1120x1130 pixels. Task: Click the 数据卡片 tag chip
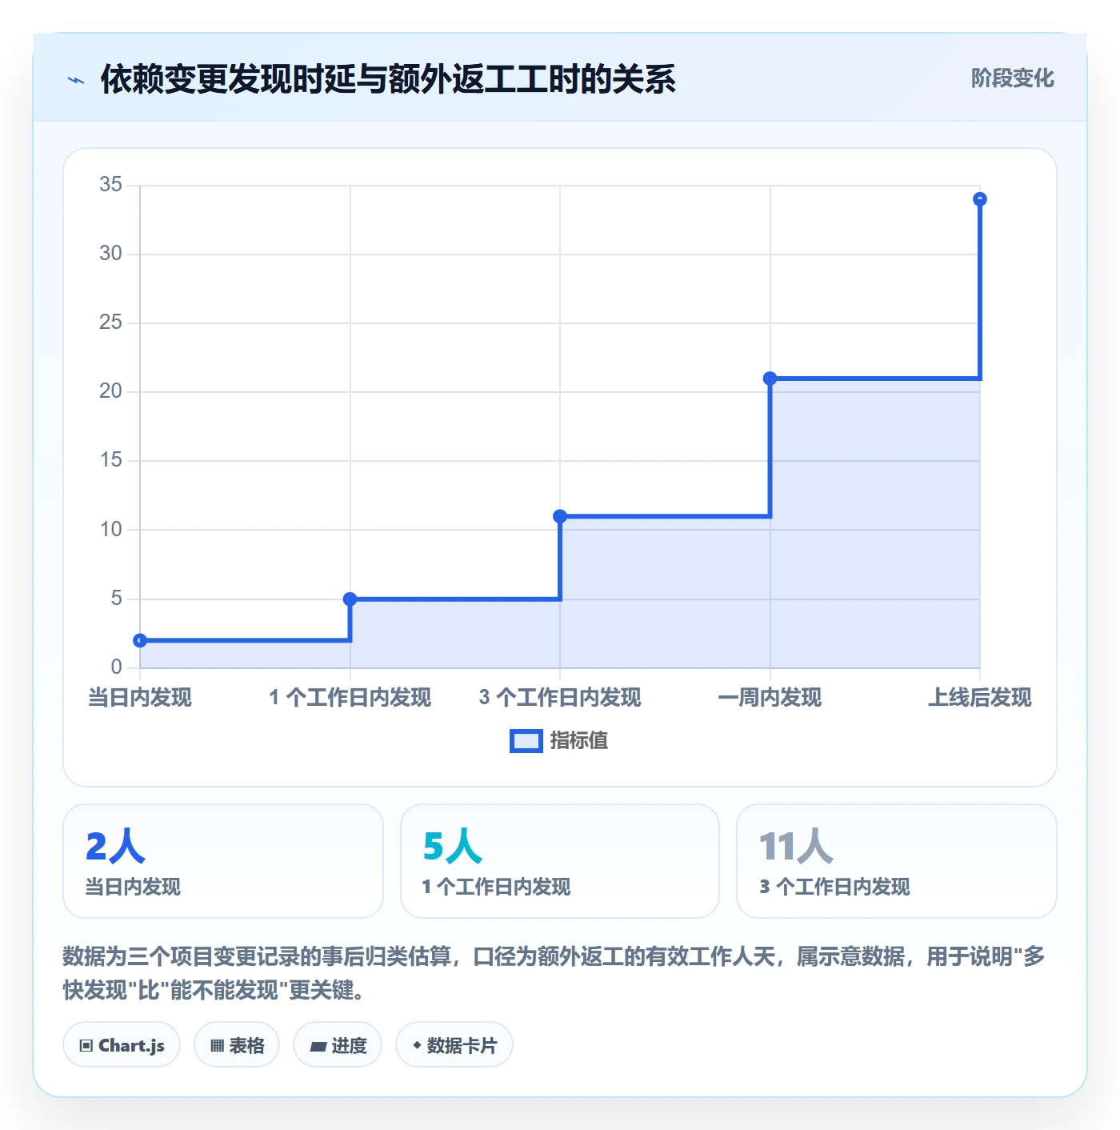click(x=454, y=1045)
